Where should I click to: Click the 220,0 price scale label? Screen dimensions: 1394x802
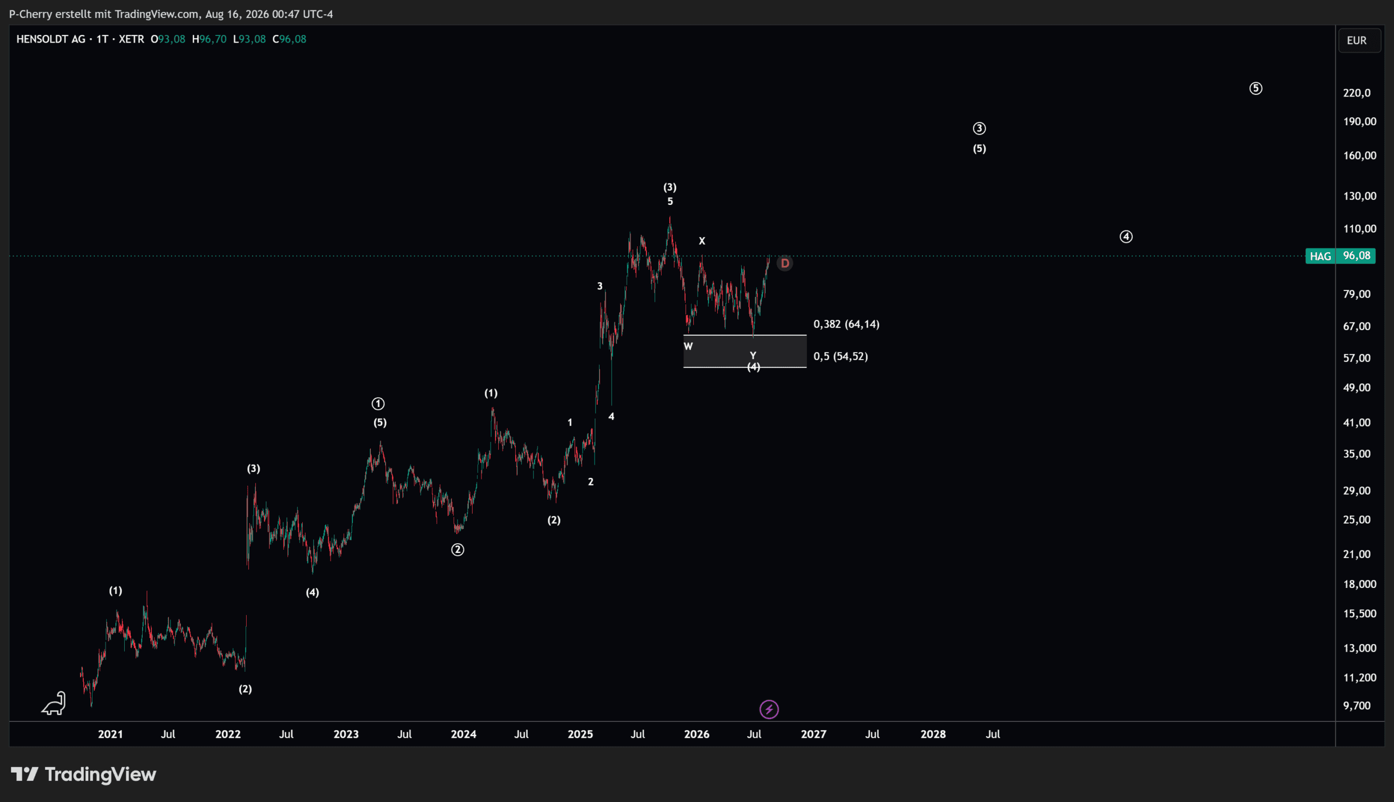click(1356, 93)
